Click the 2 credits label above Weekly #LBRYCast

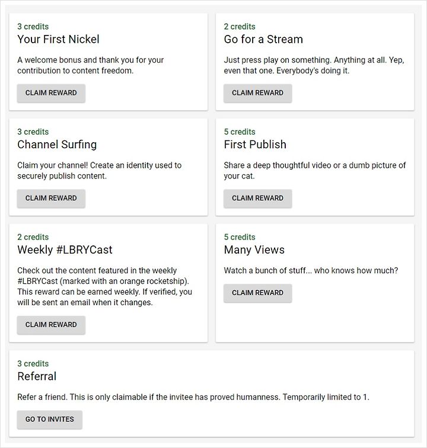33,237
